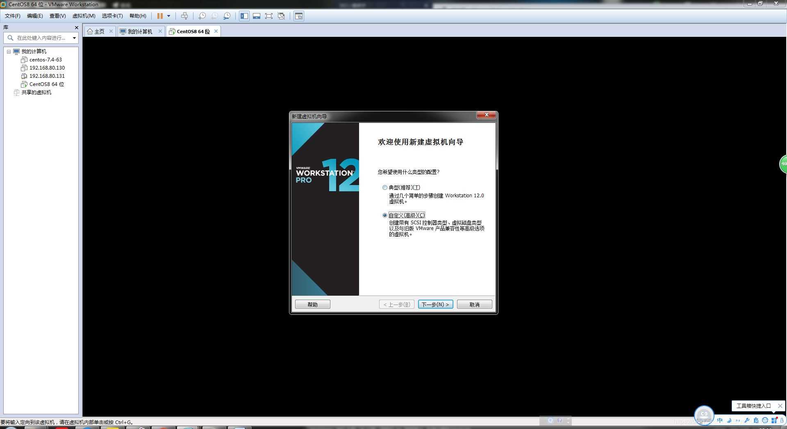
Task: Select centos-7.4-63 in the library
Action: tap(45, 59)
